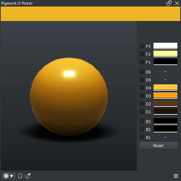Activate the screen color picker eyedropper icon
The image size is (181, 181).
tap(28, 176)
